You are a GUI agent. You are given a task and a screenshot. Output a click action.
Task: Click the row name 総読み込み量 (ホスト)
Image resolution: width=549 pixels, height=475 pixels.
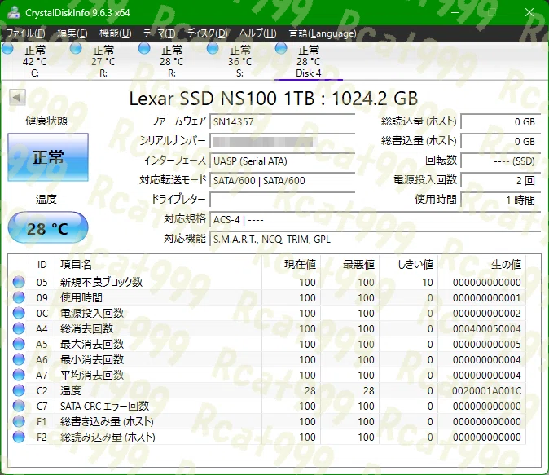point(108,437)
